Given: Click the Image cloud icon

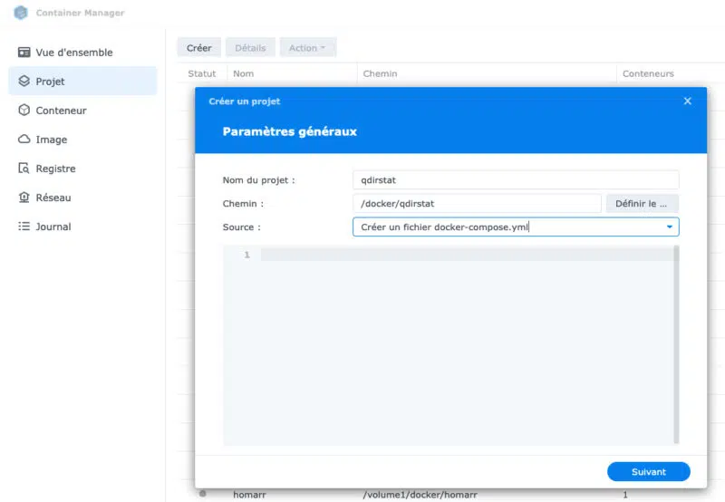Looking at the screenshot, I should coord(24,140).
